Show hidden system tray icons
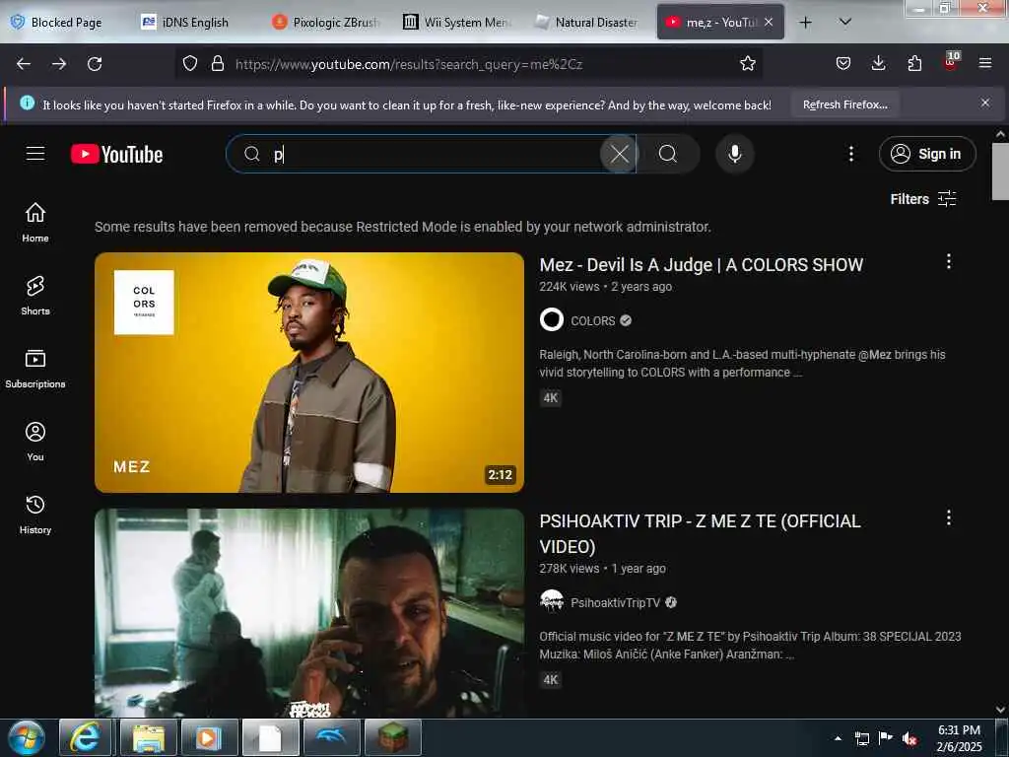The height and width of the screenshot is (757, 1009). [x=838, y=738]
